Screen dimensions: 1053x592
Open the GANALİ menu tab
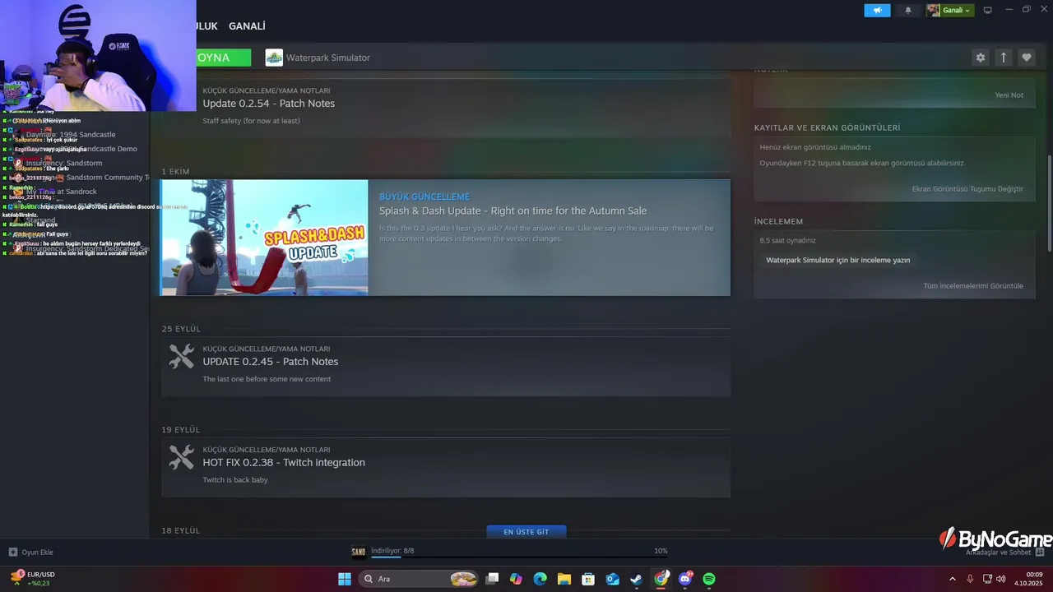(247, 26)
